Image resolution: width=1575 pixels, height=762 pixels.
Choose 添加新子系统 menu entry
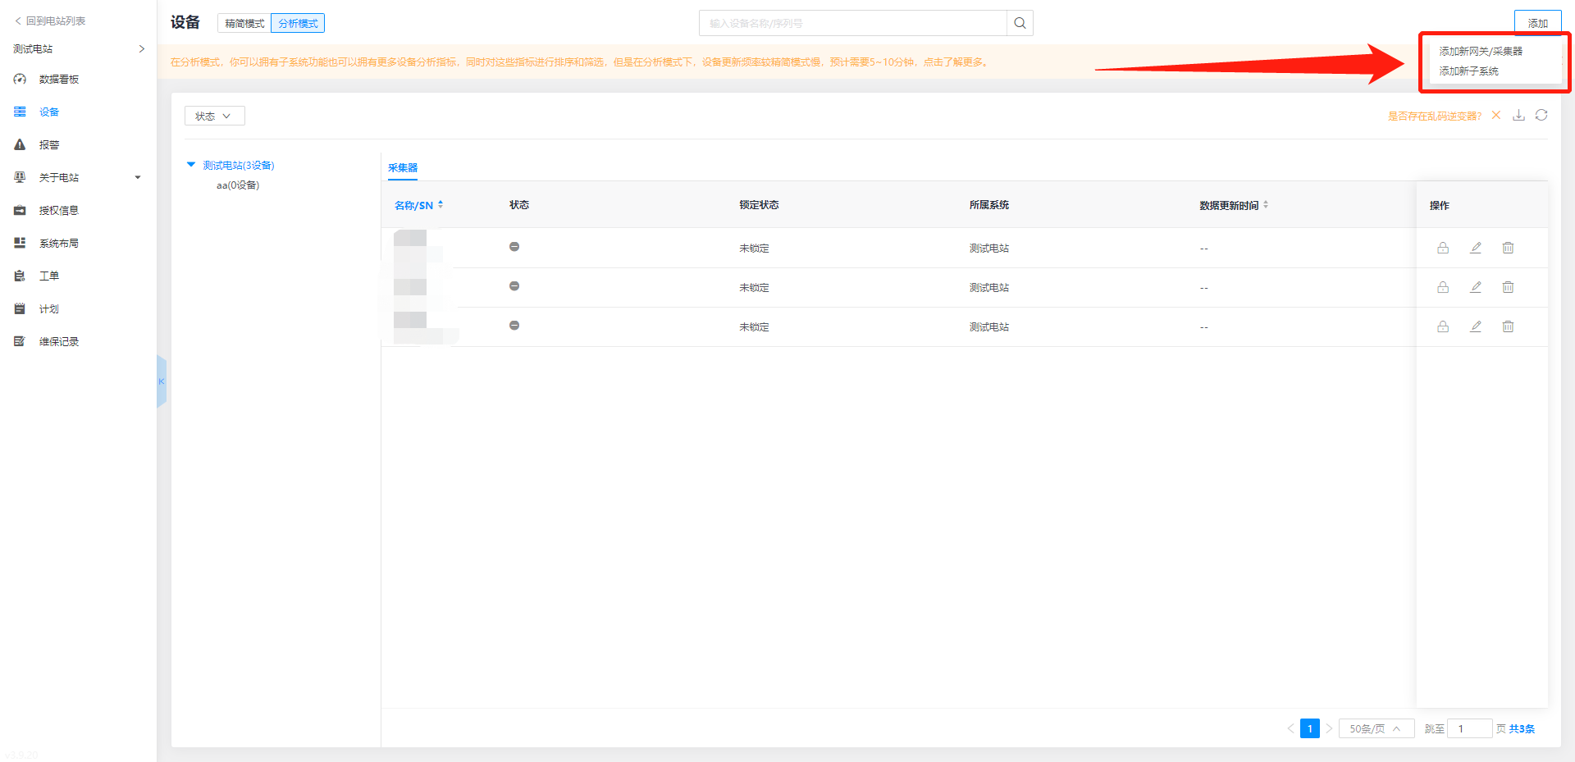[1468, 71]
